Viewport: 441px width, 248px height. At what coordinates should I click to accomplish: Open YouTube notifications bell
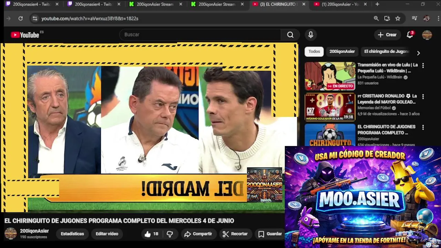click(x=410, y=35)
